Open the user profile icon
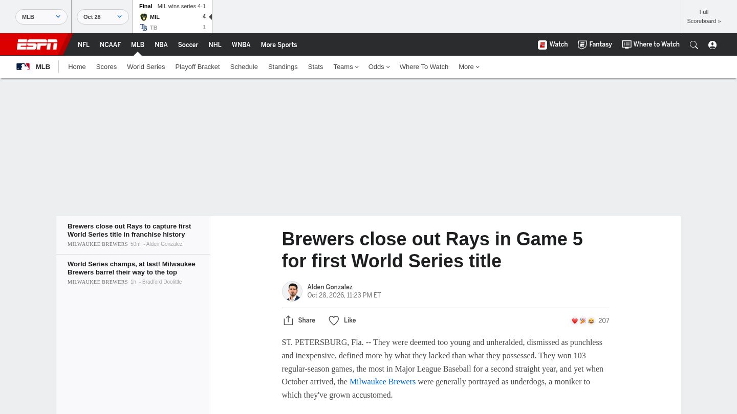 pos(712,45)
